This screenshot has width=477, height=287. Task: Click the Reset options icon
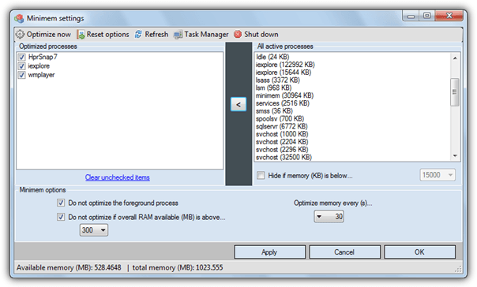[81, 35]
